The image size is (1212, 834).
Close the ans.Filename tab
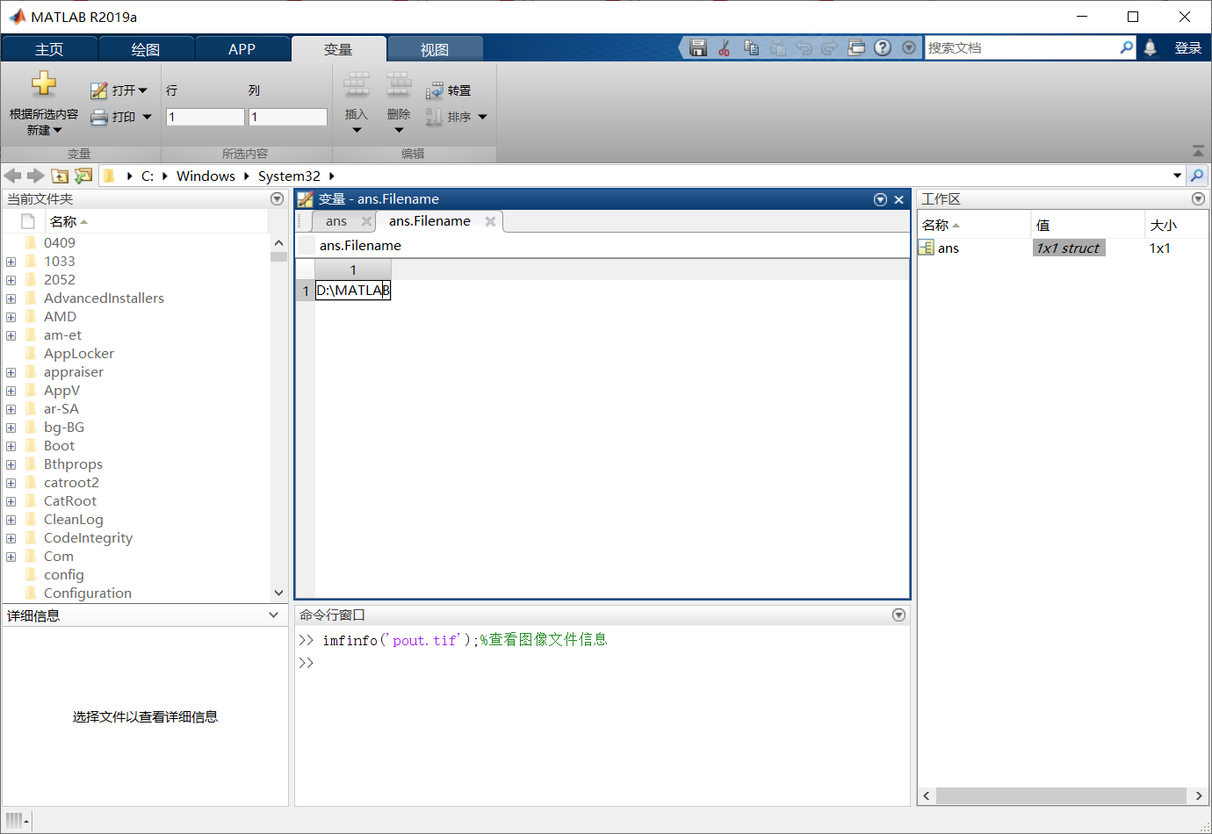coord(490,221)
